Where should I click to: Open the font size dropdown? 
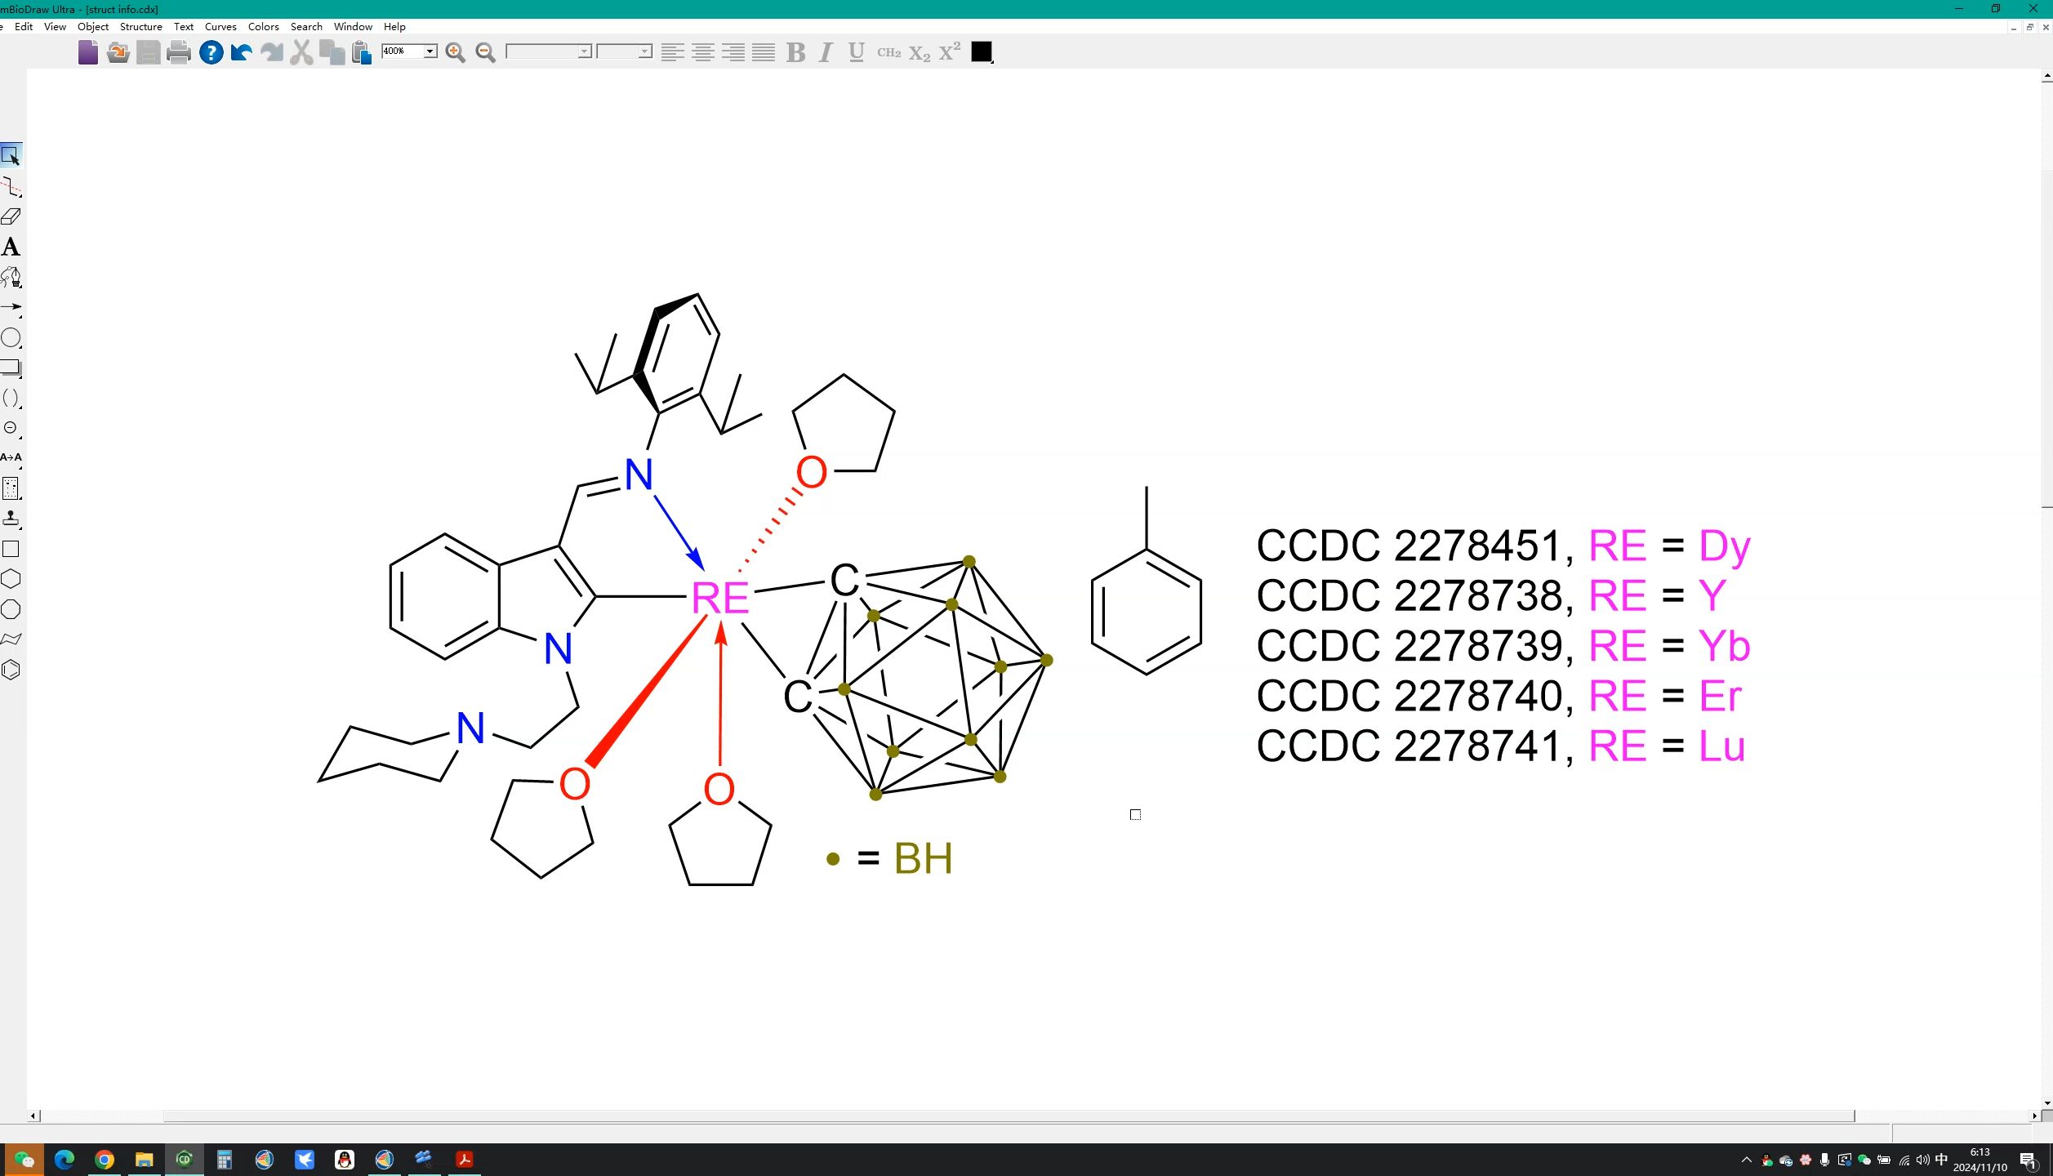tap(644, 51)
